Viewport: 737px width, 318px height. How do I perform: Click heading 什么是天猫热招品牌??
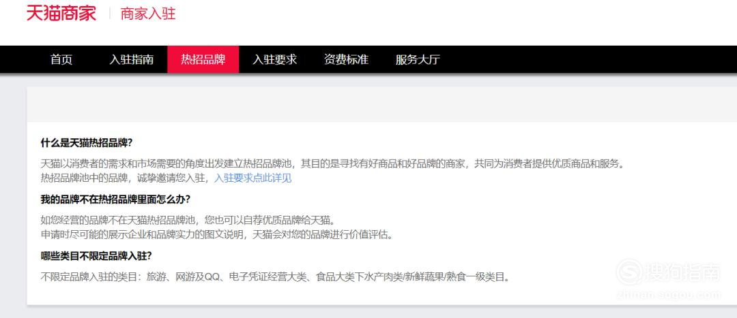[87, 142]
